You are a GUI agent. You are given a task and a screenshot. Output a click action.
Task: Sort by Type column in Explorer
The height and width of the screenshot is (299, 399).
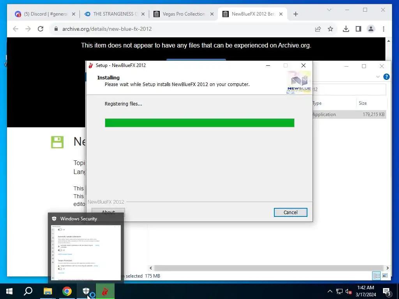(x=334, y=103)
